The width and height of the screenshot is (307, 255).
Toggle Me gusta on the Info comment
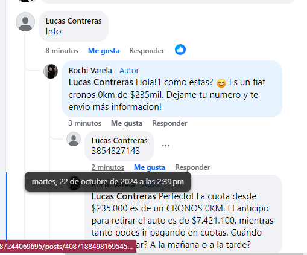coord(104,51)
